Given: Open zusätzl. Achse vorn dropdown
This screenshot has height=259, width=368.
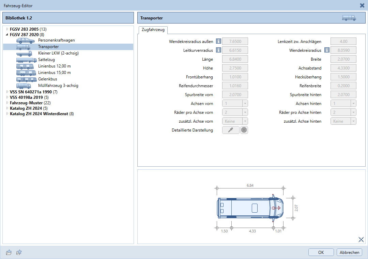Looking at the screenshot, I should click(x=235, y=121).
